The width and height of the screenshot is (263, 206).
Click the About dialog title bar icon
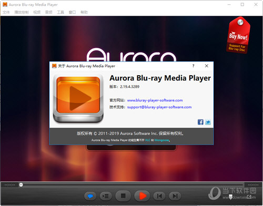pyautogui.click(x=54, y=66)
